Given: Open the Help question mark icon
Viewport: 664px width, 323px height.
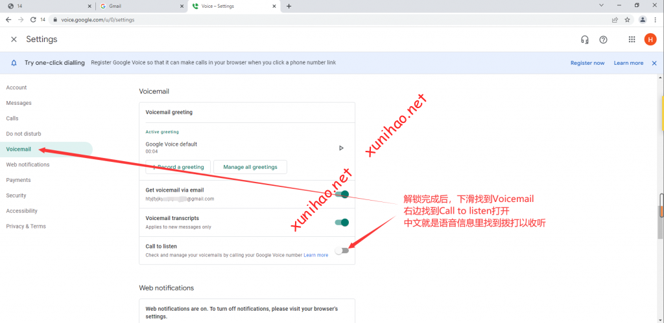Looking at the screenshot, I should click(x=603, y=39).
